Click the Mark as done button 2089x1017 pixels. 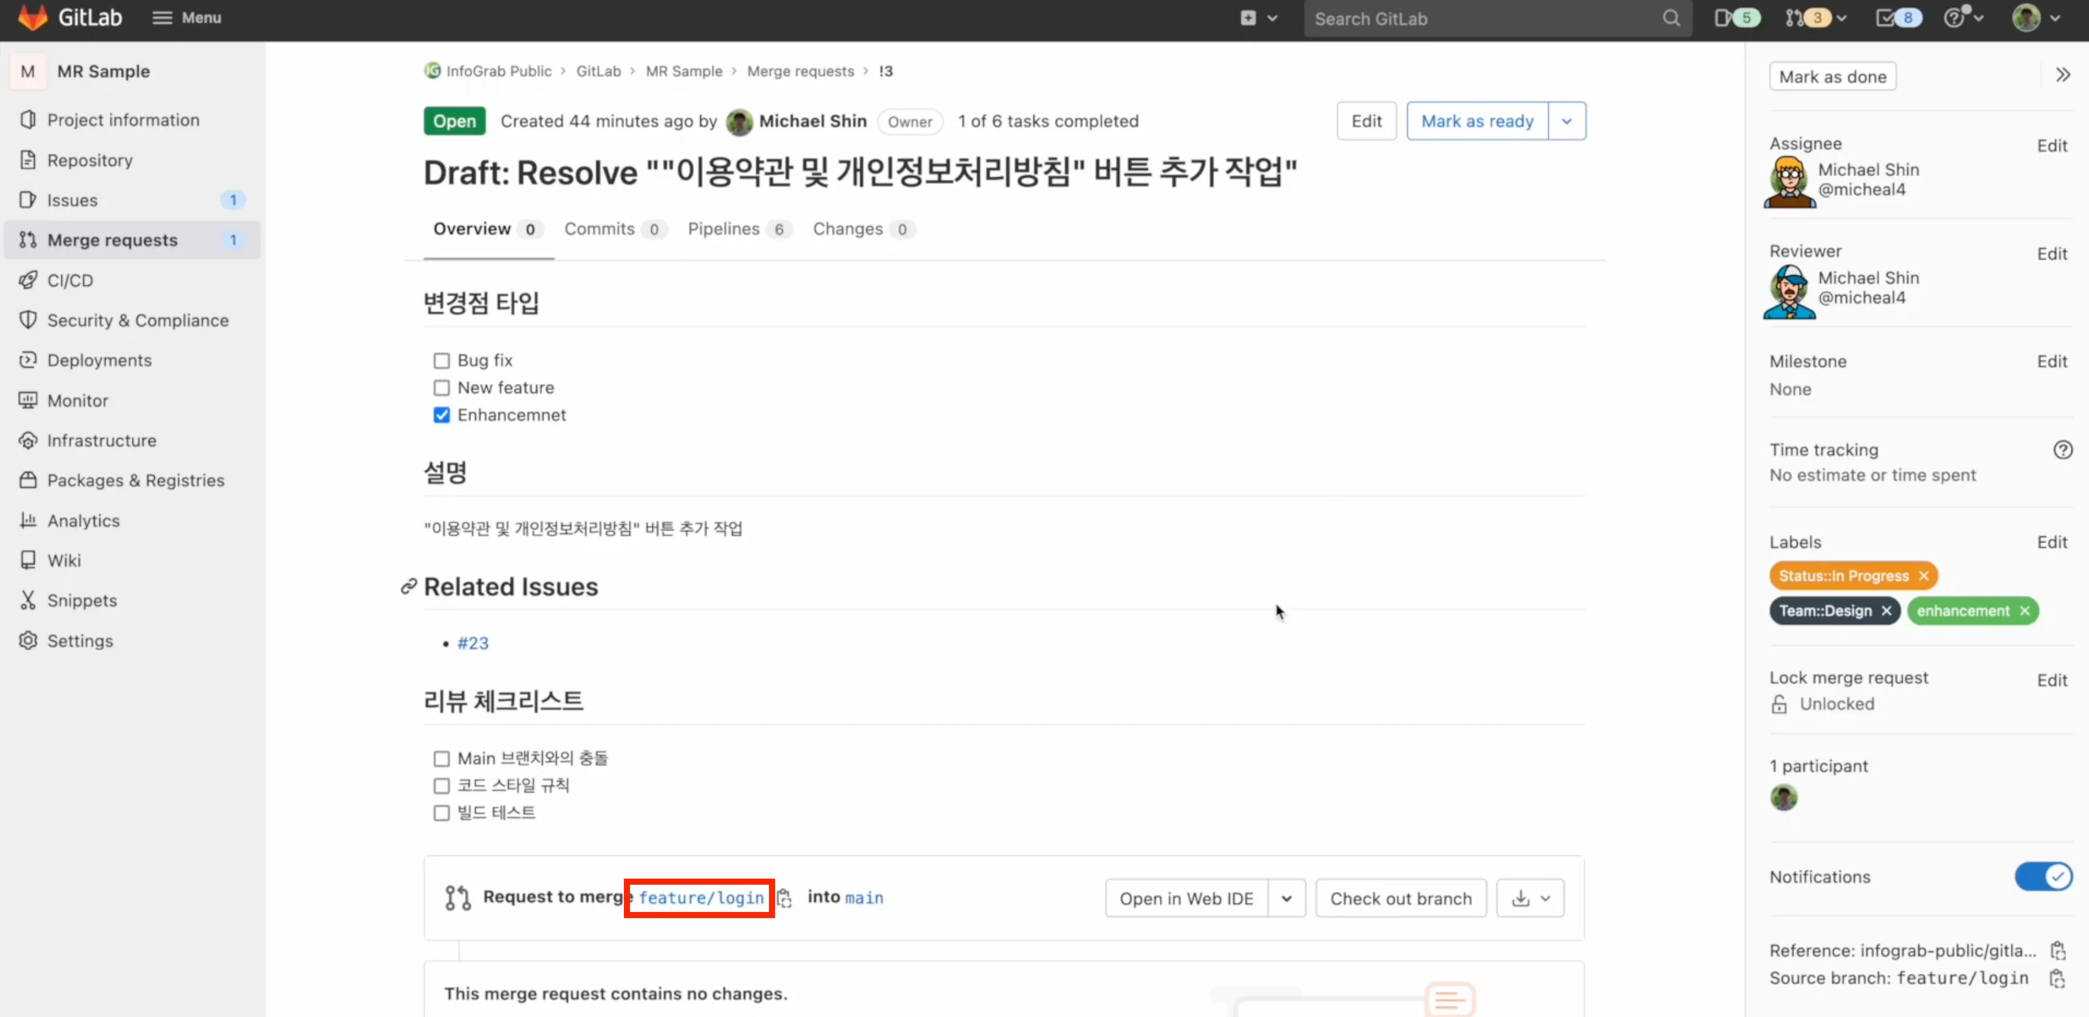[x=1833, y=75]
